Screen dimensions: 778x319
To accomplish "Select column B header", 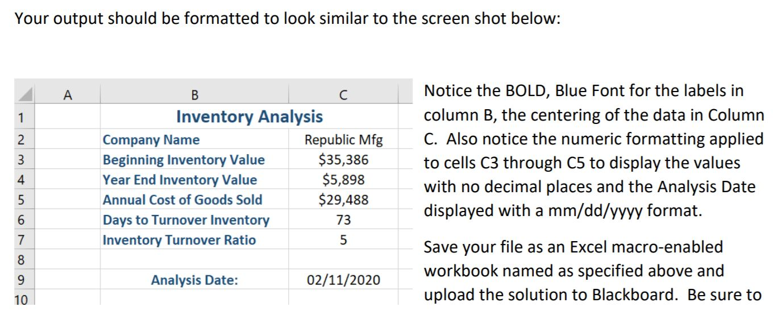I will point(194,94).
